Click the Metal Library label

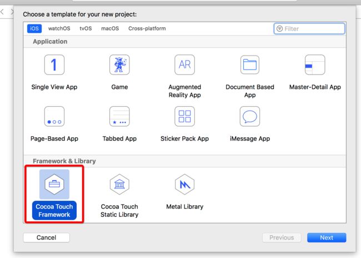pyautogui.click(x=184, y=207)
